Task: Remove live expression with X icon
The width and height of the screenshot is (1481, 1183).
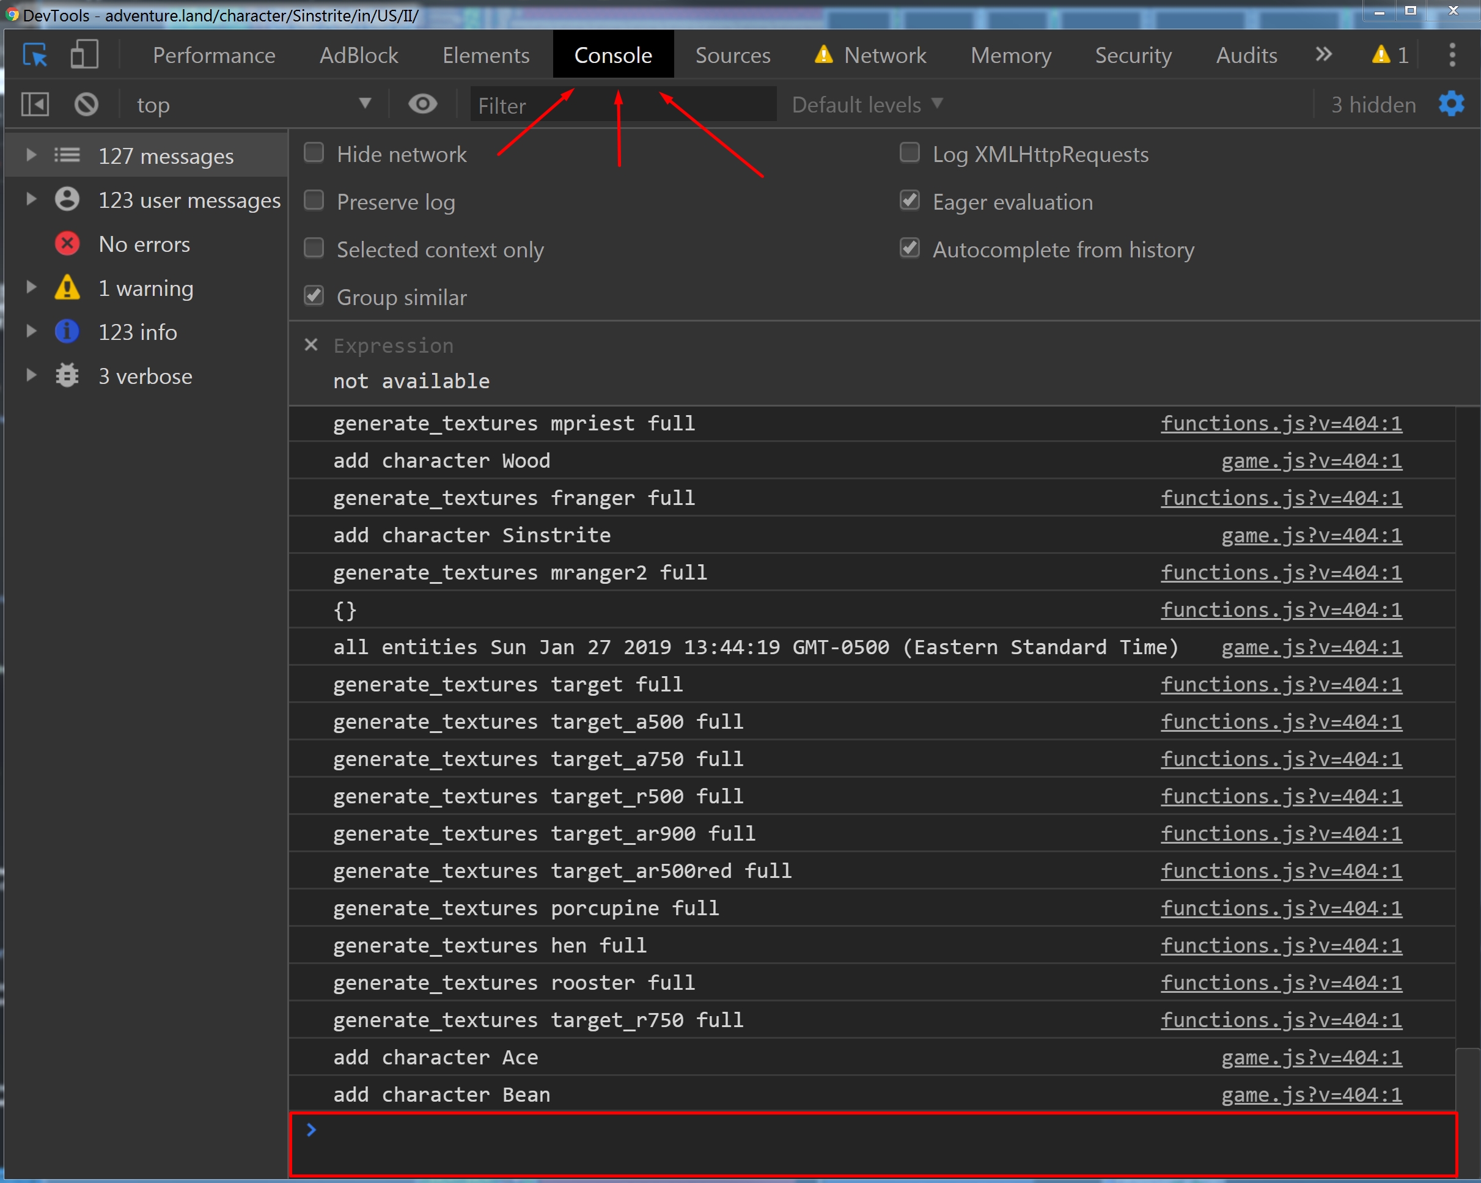Action: [x=311, y=345]
